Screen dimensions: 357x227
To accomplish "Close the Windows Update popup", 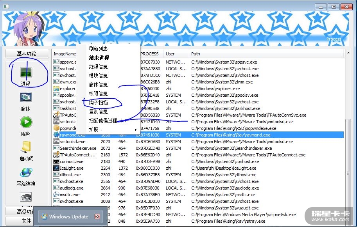I will pos(97,216).
